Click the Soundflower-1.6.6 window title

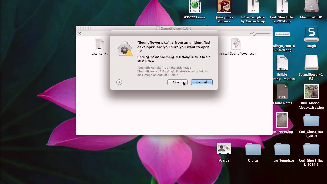pos(176,28)
